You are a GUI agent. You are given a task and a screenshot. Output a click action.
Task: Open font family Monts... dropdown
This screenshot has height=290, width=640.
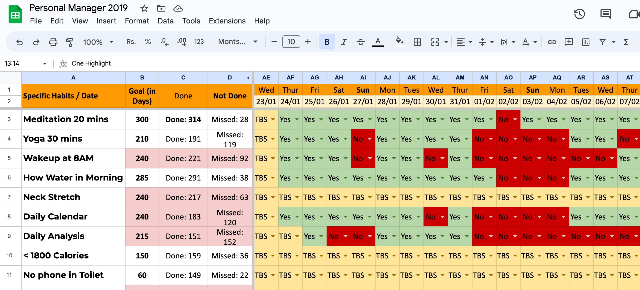(x=238, y=42)
